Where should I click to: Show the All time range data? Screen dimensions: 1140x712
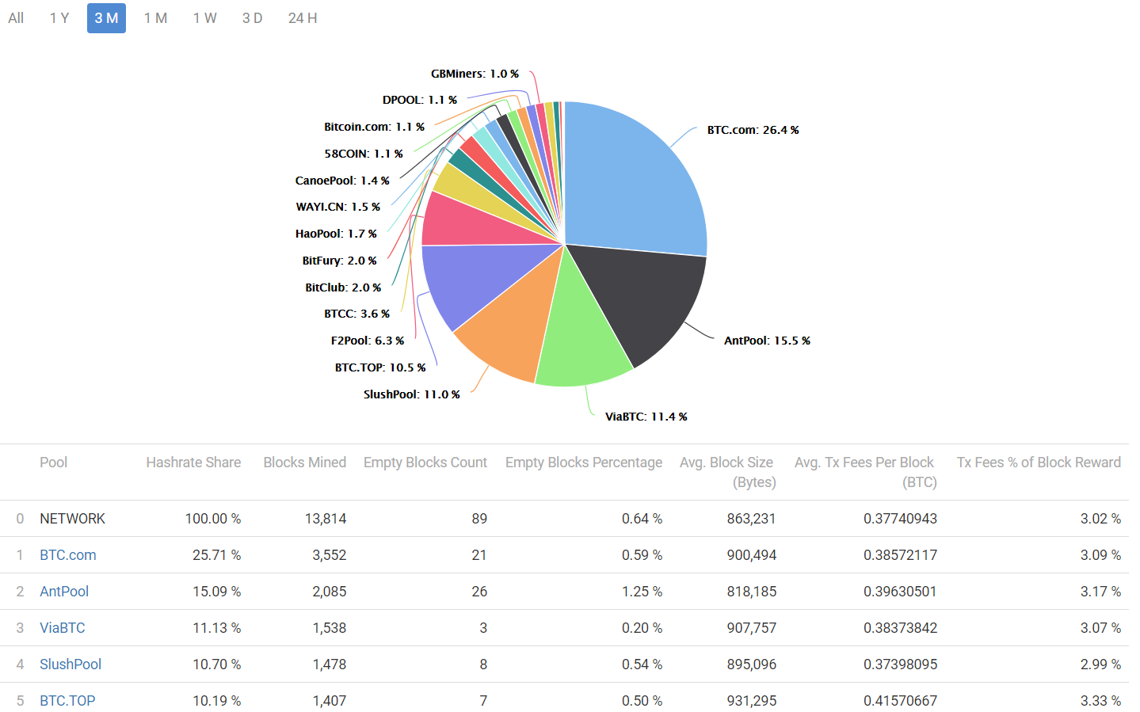tap(16, 18)
